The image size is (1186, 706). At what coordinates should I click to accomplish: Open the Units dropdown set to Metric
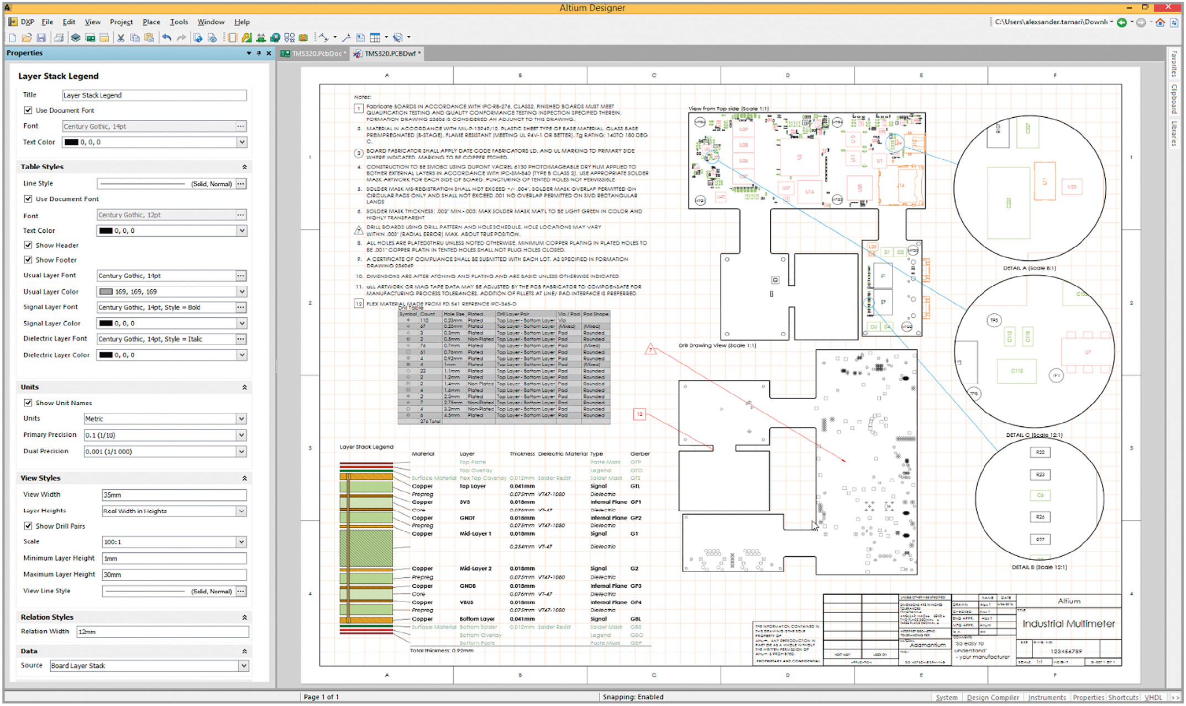[x=242, y=419]
